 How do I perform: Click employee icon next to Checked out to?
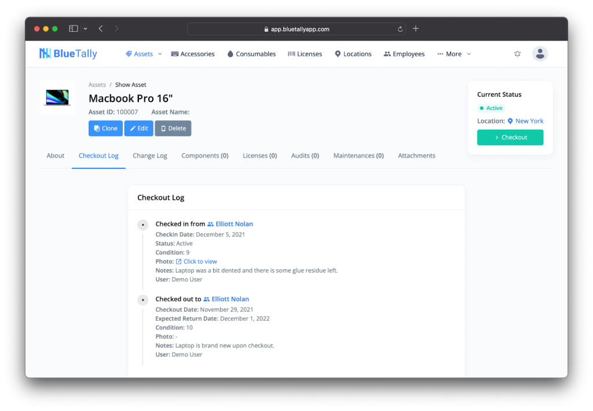(206, 299)
